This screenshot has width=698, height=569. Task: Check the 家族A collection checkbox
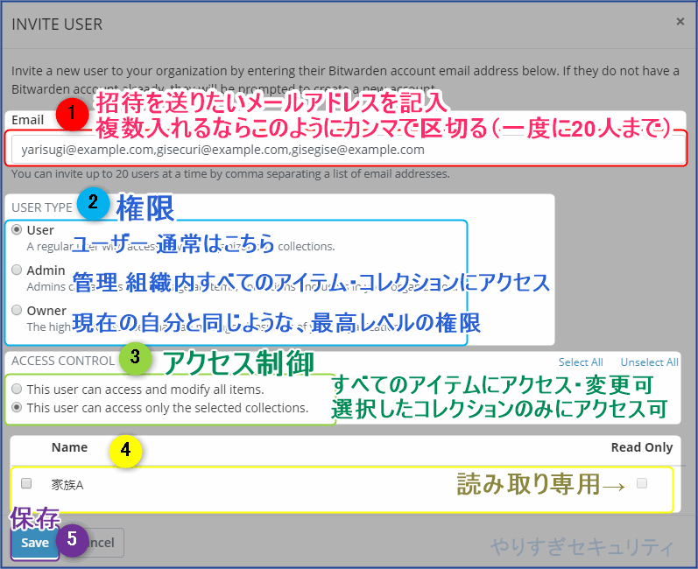click(26, 483)
